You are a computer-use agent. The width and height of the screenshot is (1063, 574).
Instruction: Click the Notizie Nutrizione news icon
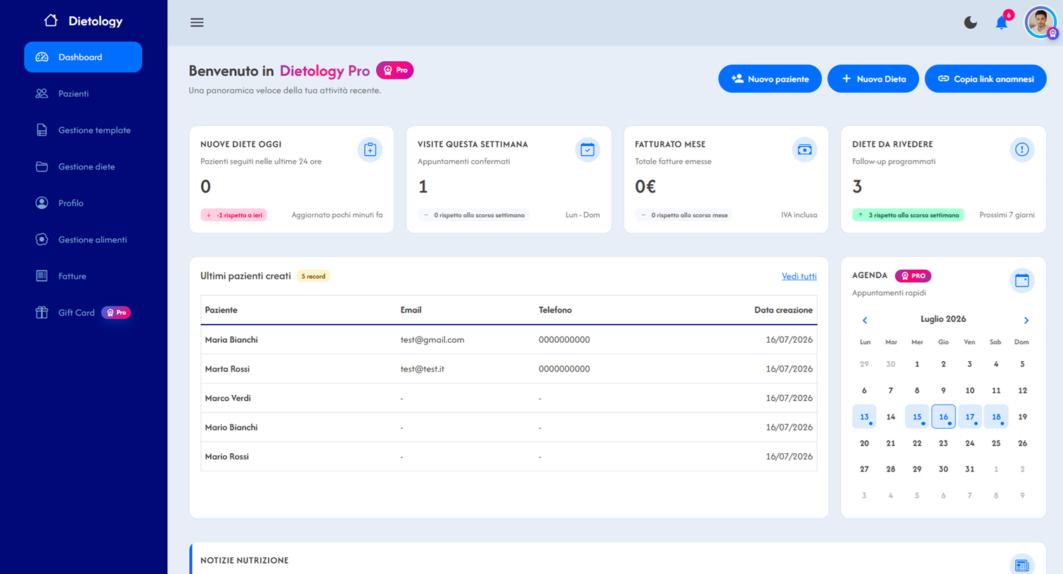[x=1022, y=565]
